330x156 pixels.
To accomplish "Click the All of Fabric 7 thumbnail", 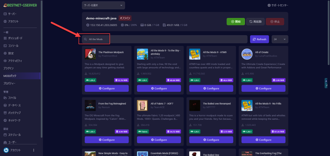I will point(142,106).
